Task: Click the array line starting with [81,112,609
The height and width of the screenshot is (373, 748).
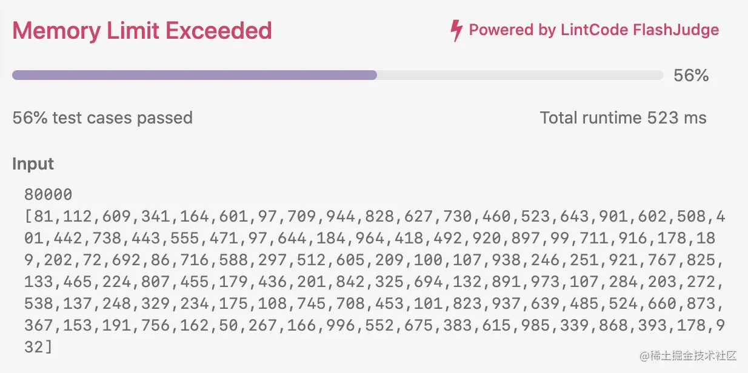Action: pyautogui.click(x=375, y=216)
